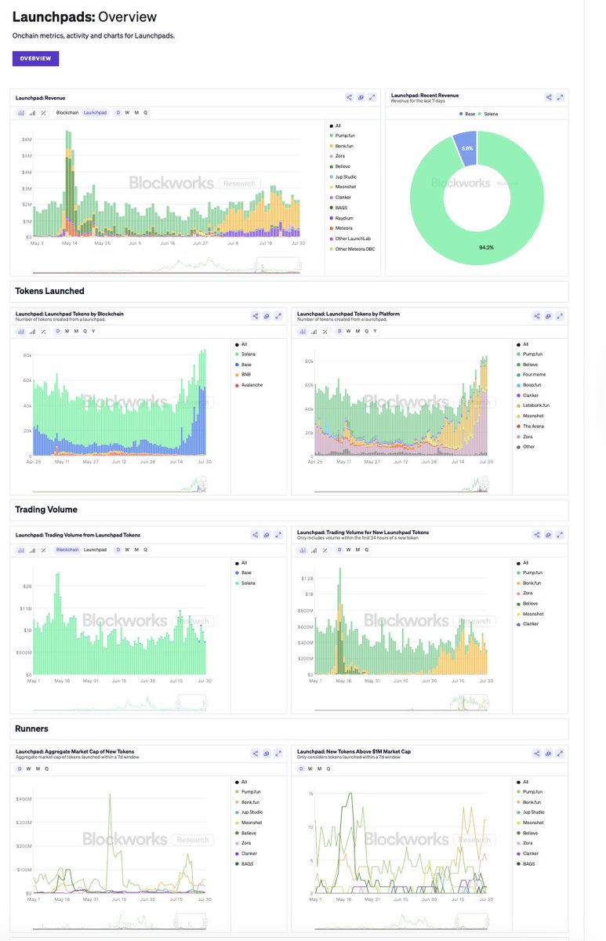606x941 pixels.
Task: Click the Tokens Launched section heading
Action: (x=50, y=291)
